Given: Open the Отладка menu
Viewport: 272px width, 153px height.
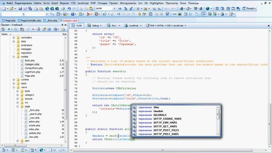Looking at the screenshot, I should 102,3.
